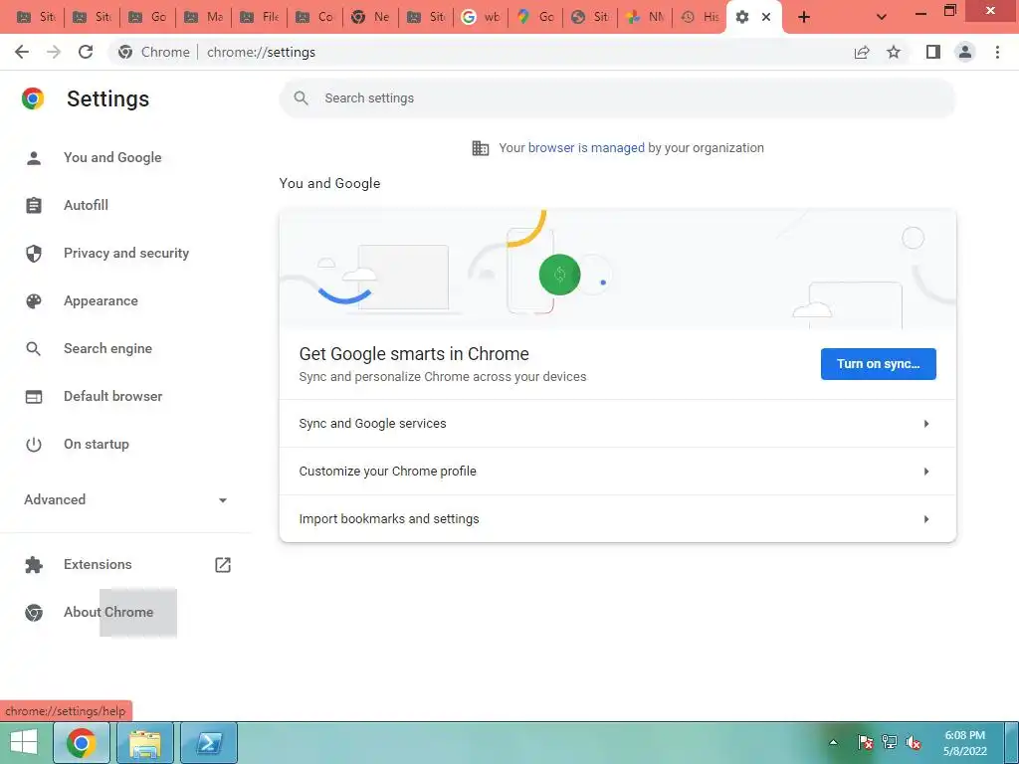This screenshot has width=1019, height=764.
Task: Share this page via the share icon
Action: click(x=862, y=52)
